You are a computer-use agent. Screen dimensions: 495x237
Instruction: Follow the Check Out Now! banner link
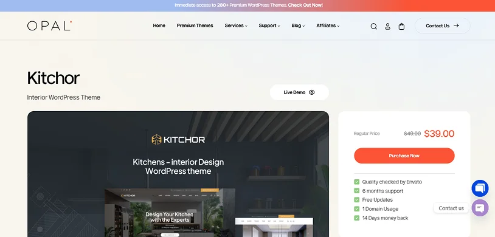pyautogui.click(x=305, y=5)
